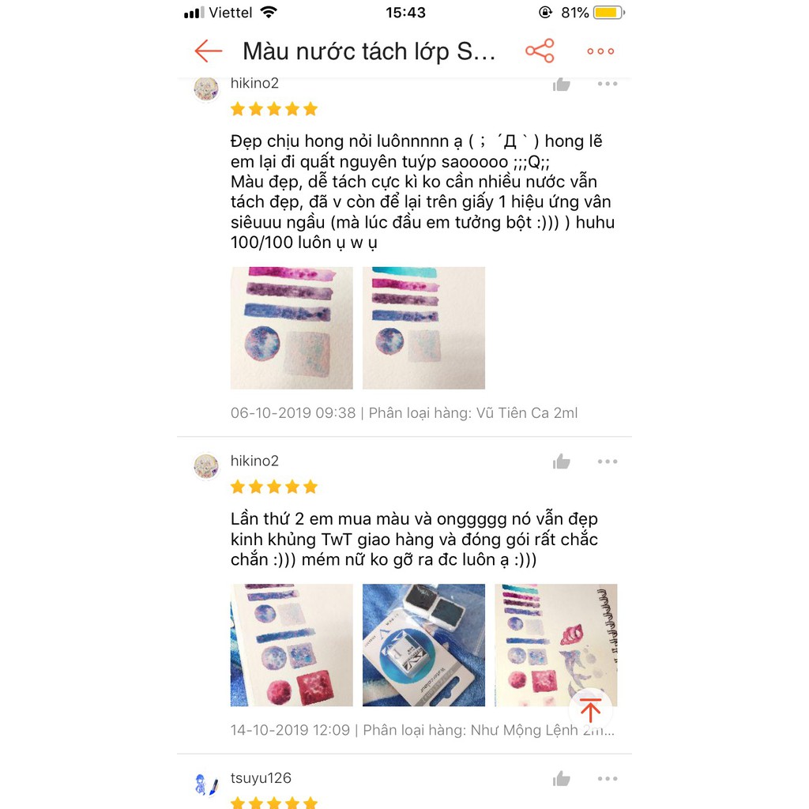Open the three-circle more menu in header
This screenshot has height=809, width=809.
[x=600, y=51]
